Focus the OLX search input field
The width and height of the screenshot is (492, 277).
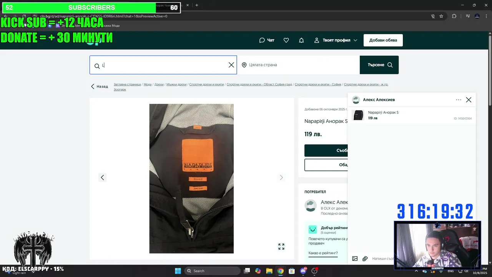(x=163, y=65)
